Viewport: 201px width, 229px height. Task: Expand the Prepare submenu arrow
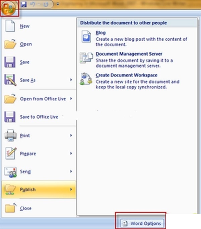(71, 153)
